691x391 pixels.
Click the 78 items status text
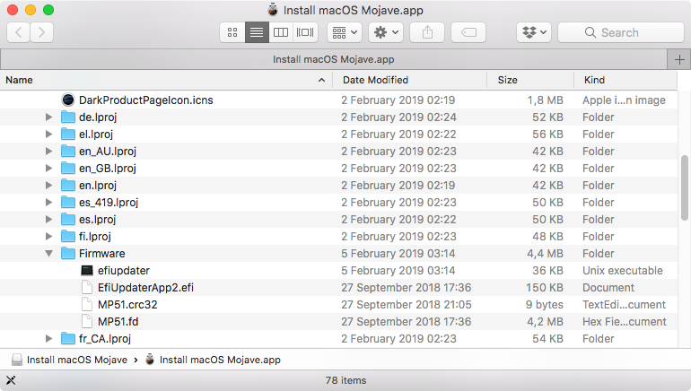[345, 380]
